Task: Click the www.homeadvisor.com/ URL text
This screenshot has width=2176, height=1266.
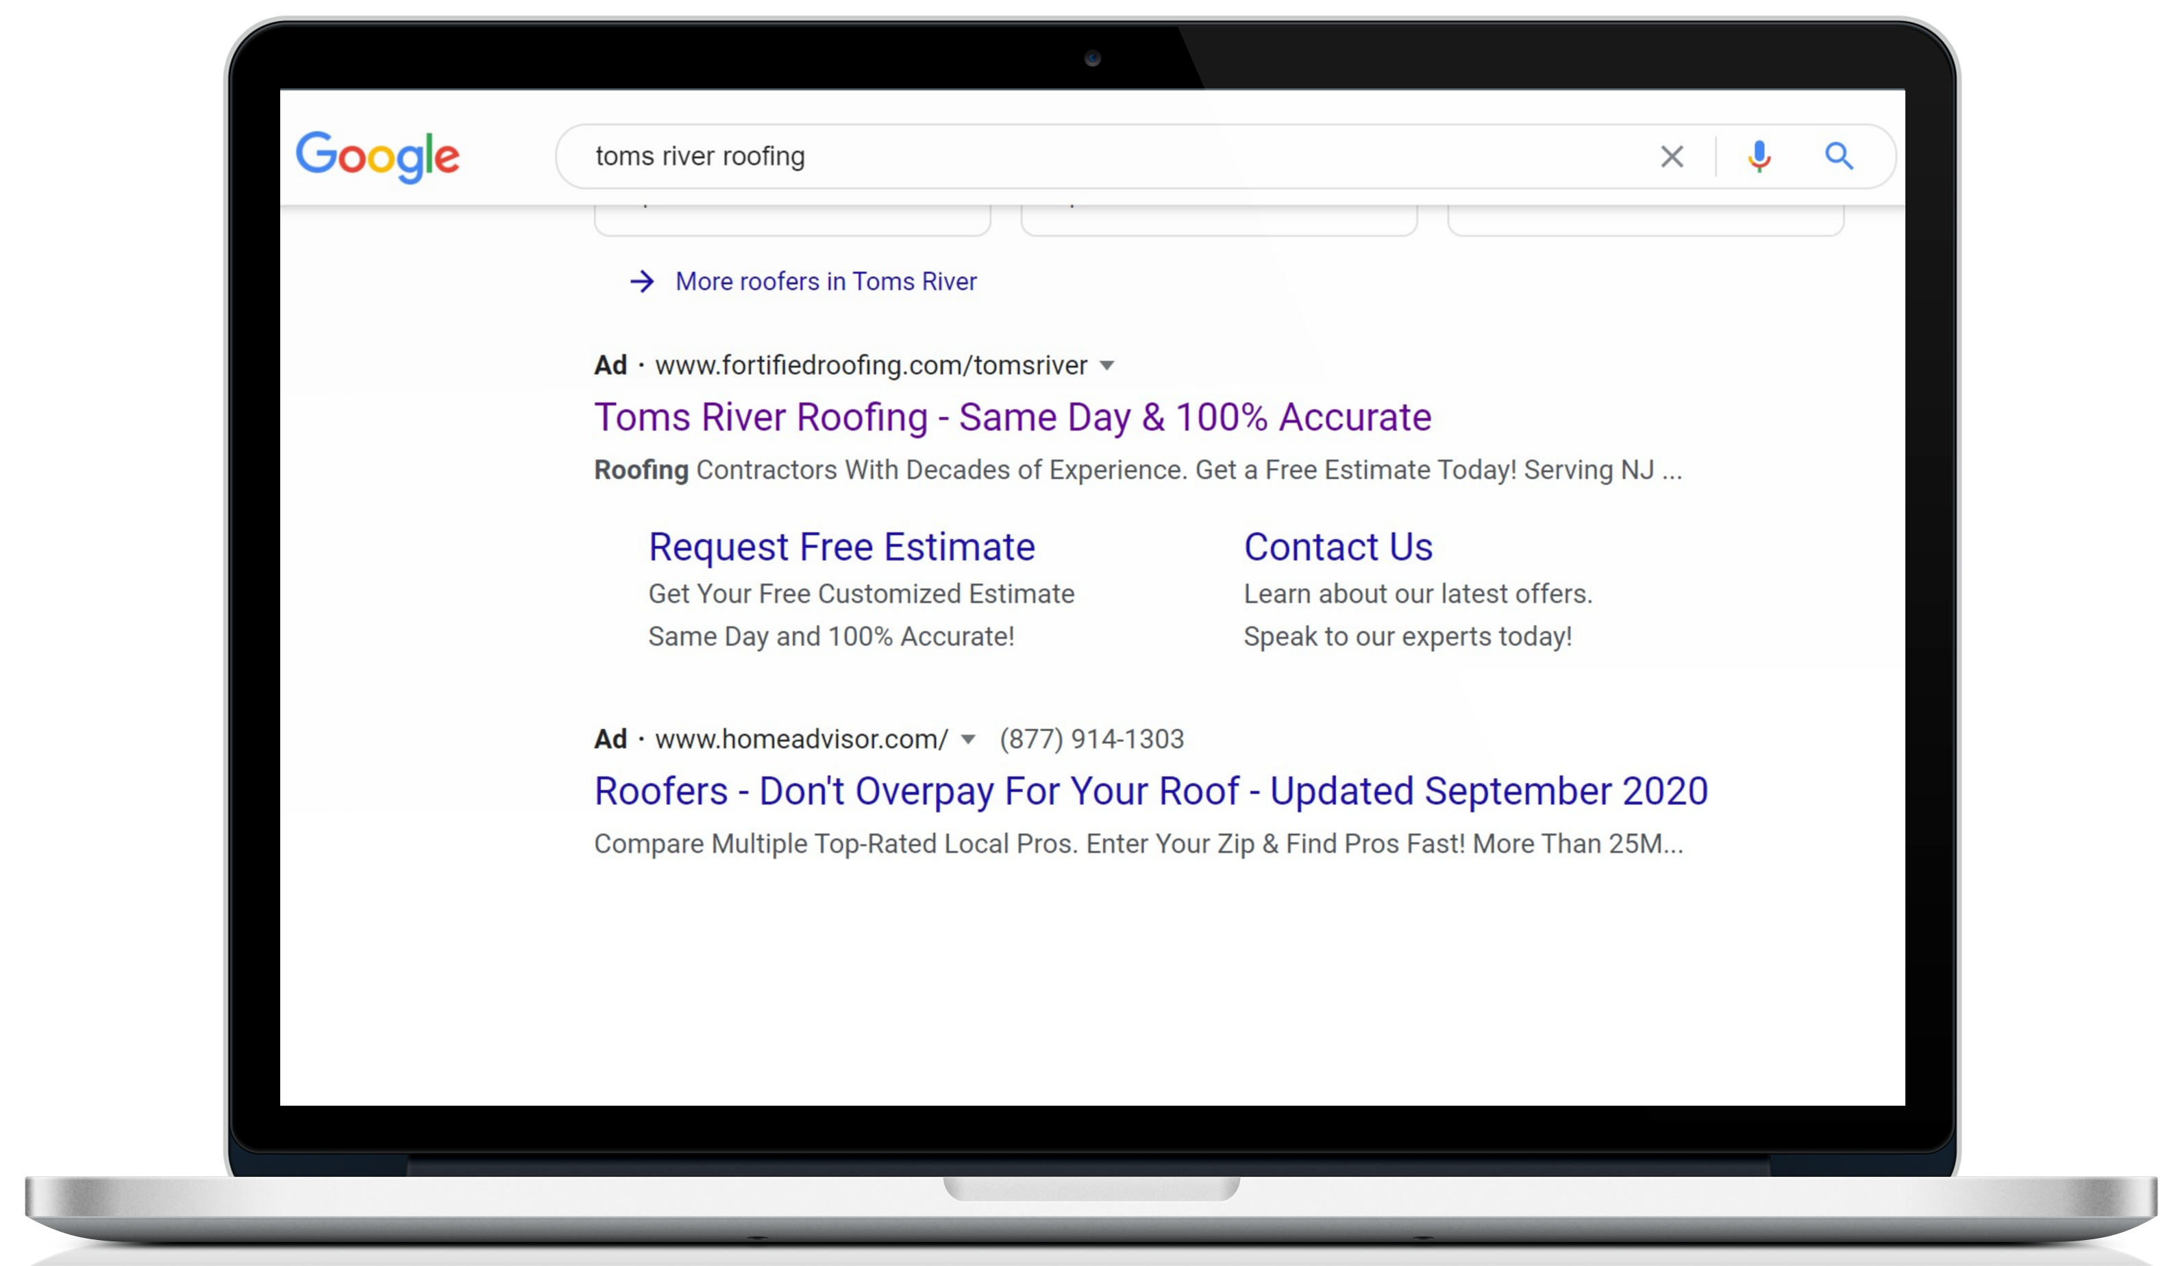Action: pyautogui.click(x=800, y=739)
